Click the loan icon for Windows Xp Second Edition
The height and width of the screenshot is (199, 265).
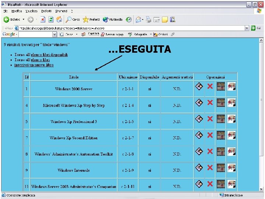tap(232, 135)
